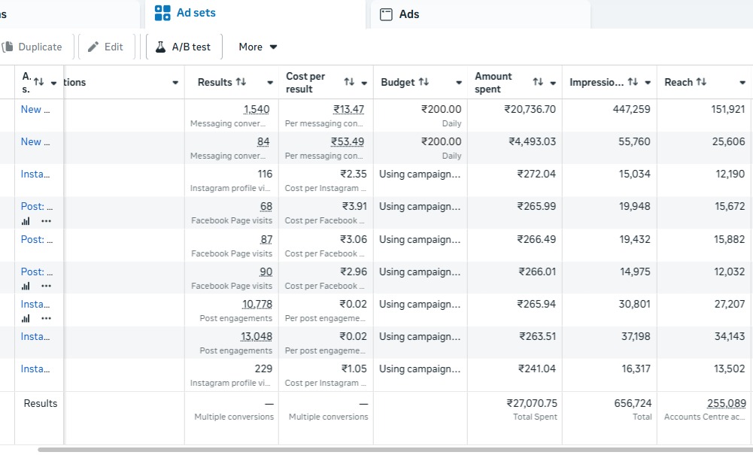Click the Edit pencil icon
The height and width of the screenshot is (455, 753).
pos(93,47)
